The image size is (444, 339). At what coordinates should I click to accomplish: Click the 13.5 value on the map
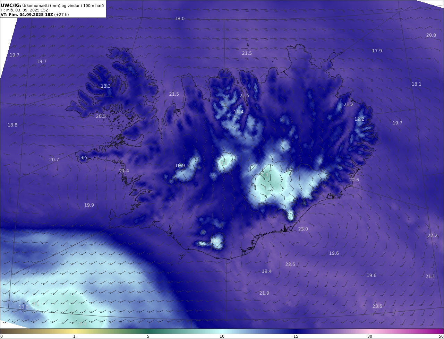83,158
